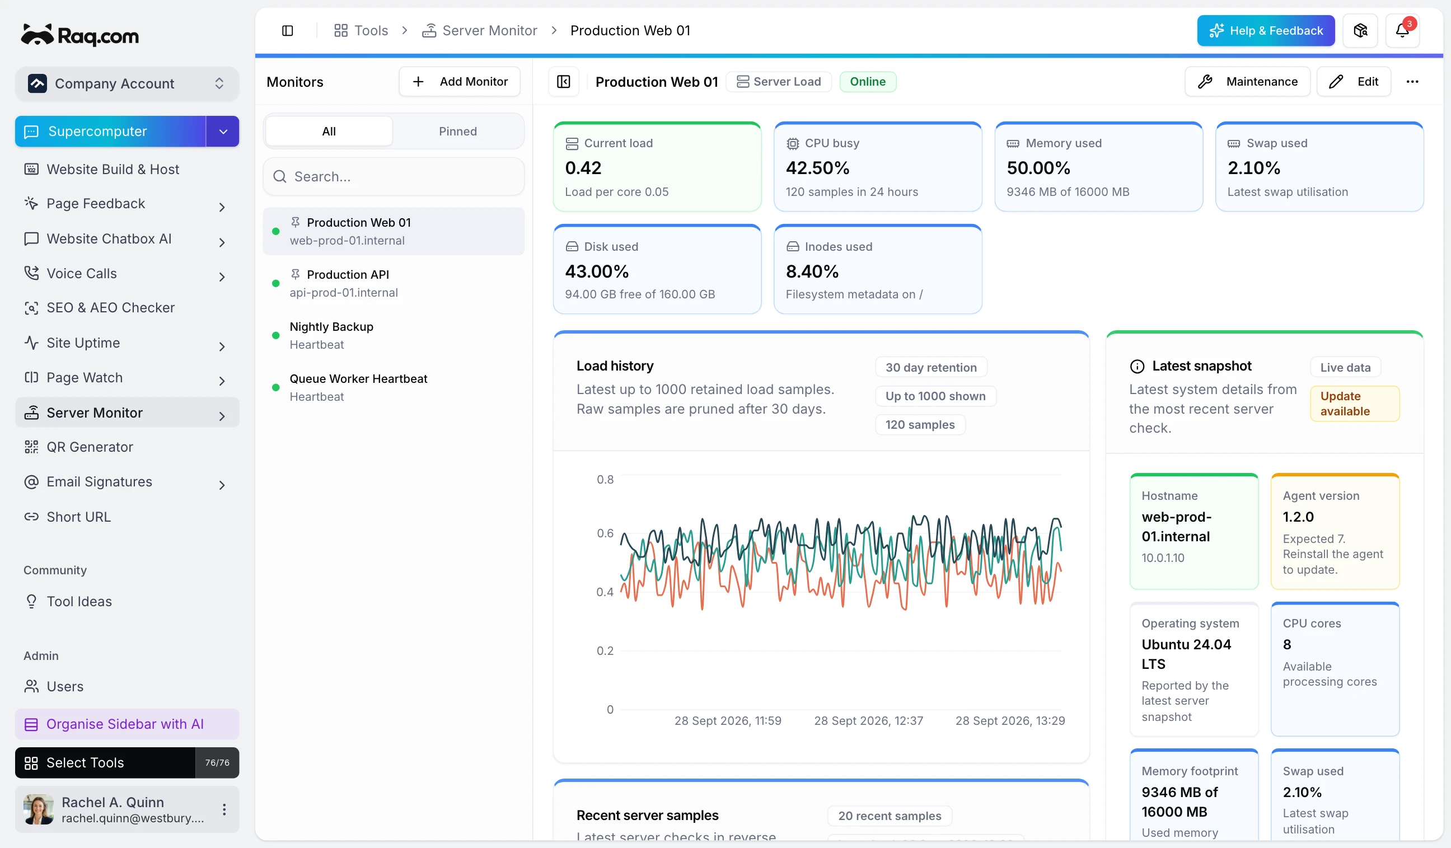Click the SEO & AEO Checker icon
The width and height of the screenshot is (1451, 848).
[31, 308]
